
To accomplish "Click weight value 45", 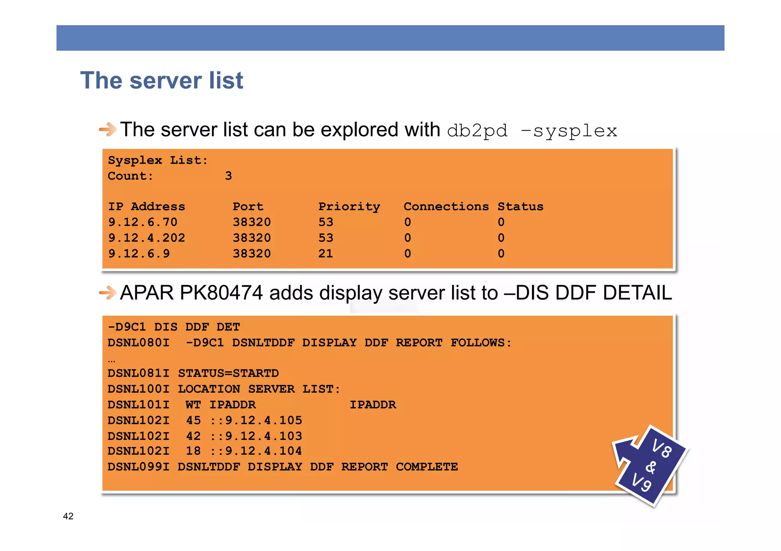I will (193, 420).
